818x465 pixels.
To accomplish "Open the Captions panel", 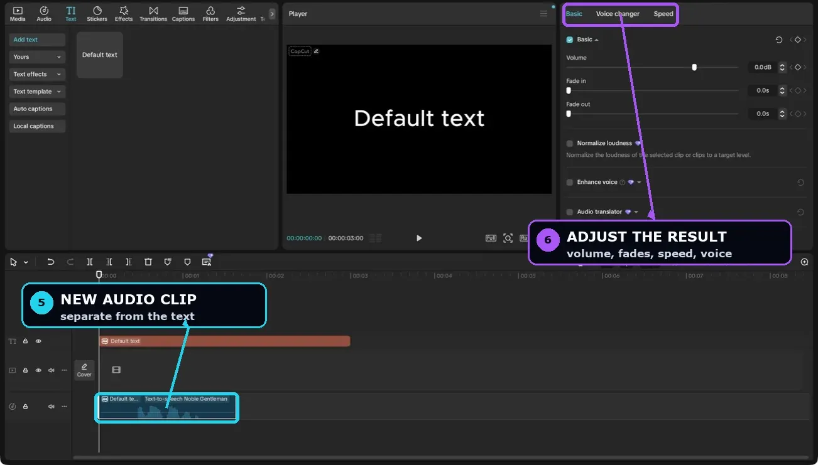I will [x=183, y=14].
